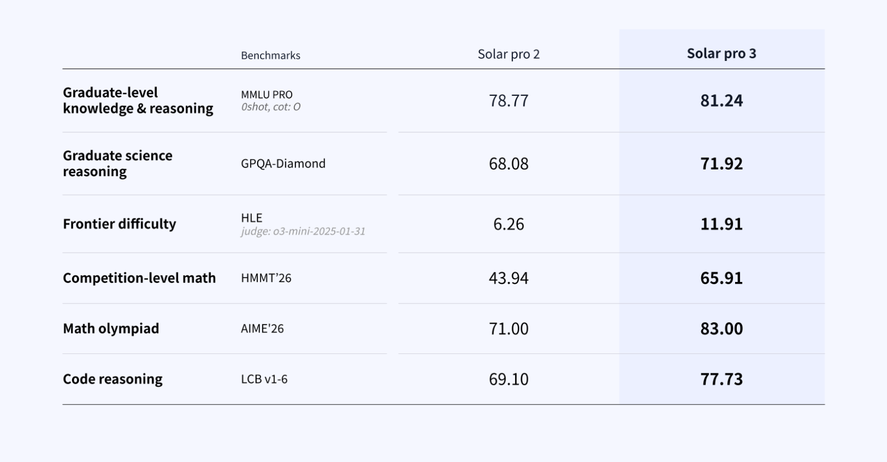Select the value 69.10
This screenshot has height=462, width=887.
[508, 379]
